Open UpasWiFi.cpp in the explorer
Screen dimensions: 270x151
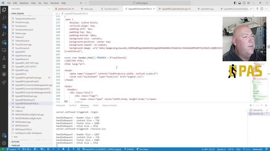pos(31,70)
